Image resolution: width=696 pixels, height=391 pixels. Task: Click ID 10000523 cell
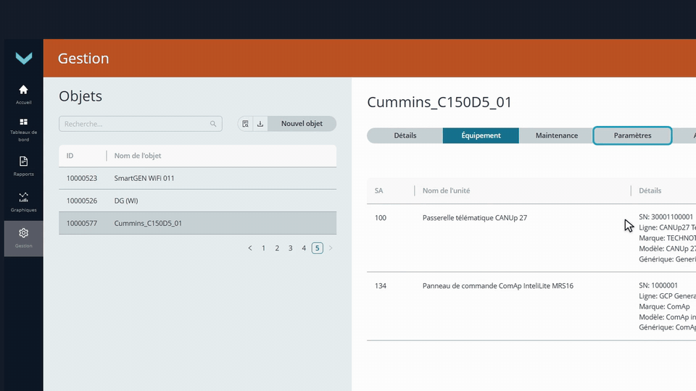pyautogui.click(x=82, y=178)
